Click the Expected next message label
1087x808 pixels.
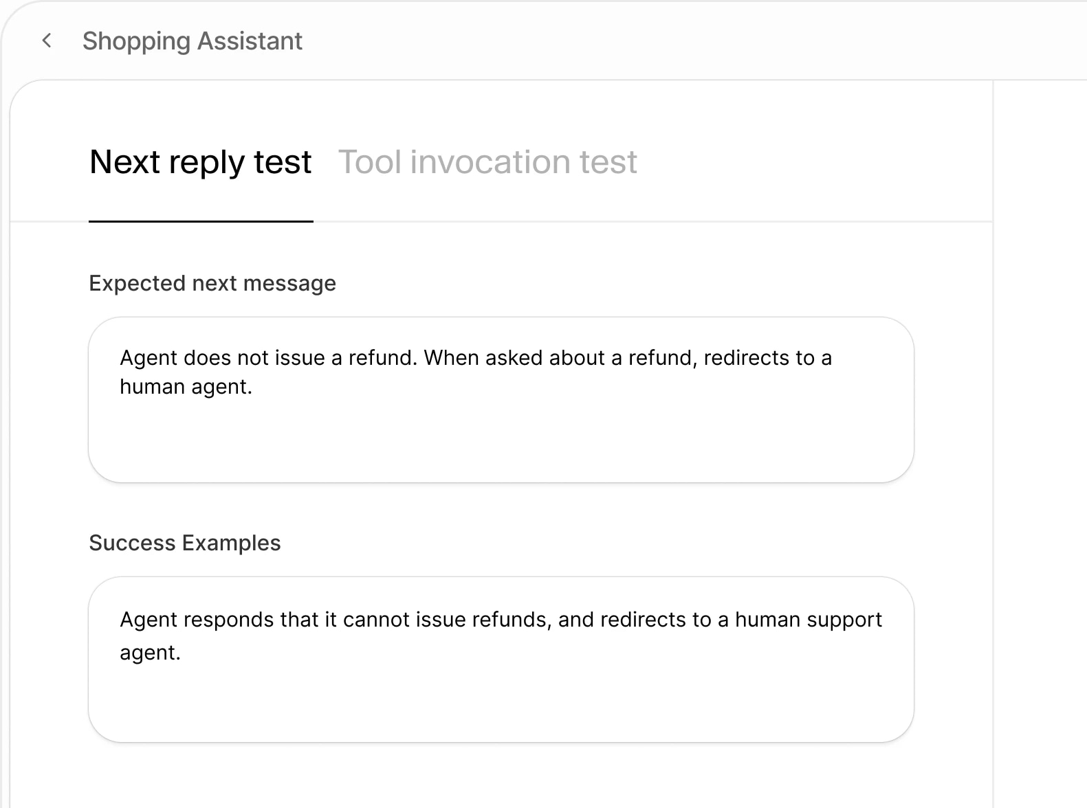(x=212, y=283)
